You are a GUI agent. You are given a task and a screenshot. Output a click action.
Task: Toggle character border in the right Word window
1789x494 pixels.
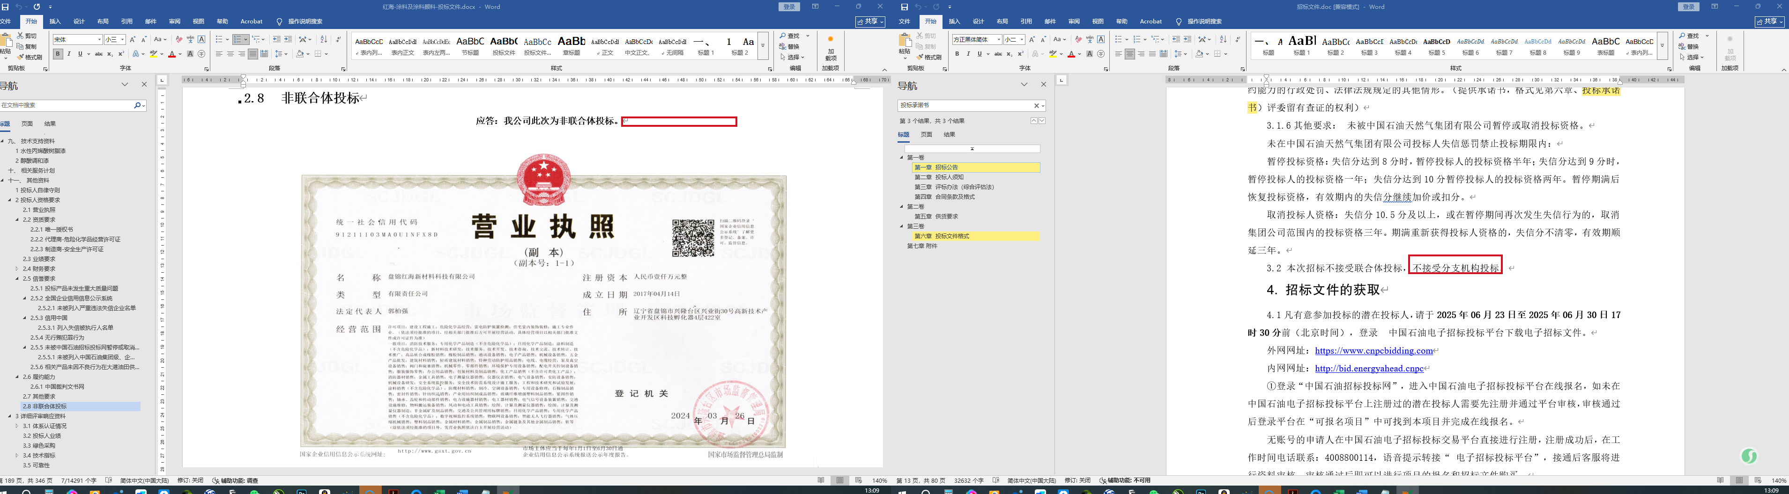tap(1101, 40)
